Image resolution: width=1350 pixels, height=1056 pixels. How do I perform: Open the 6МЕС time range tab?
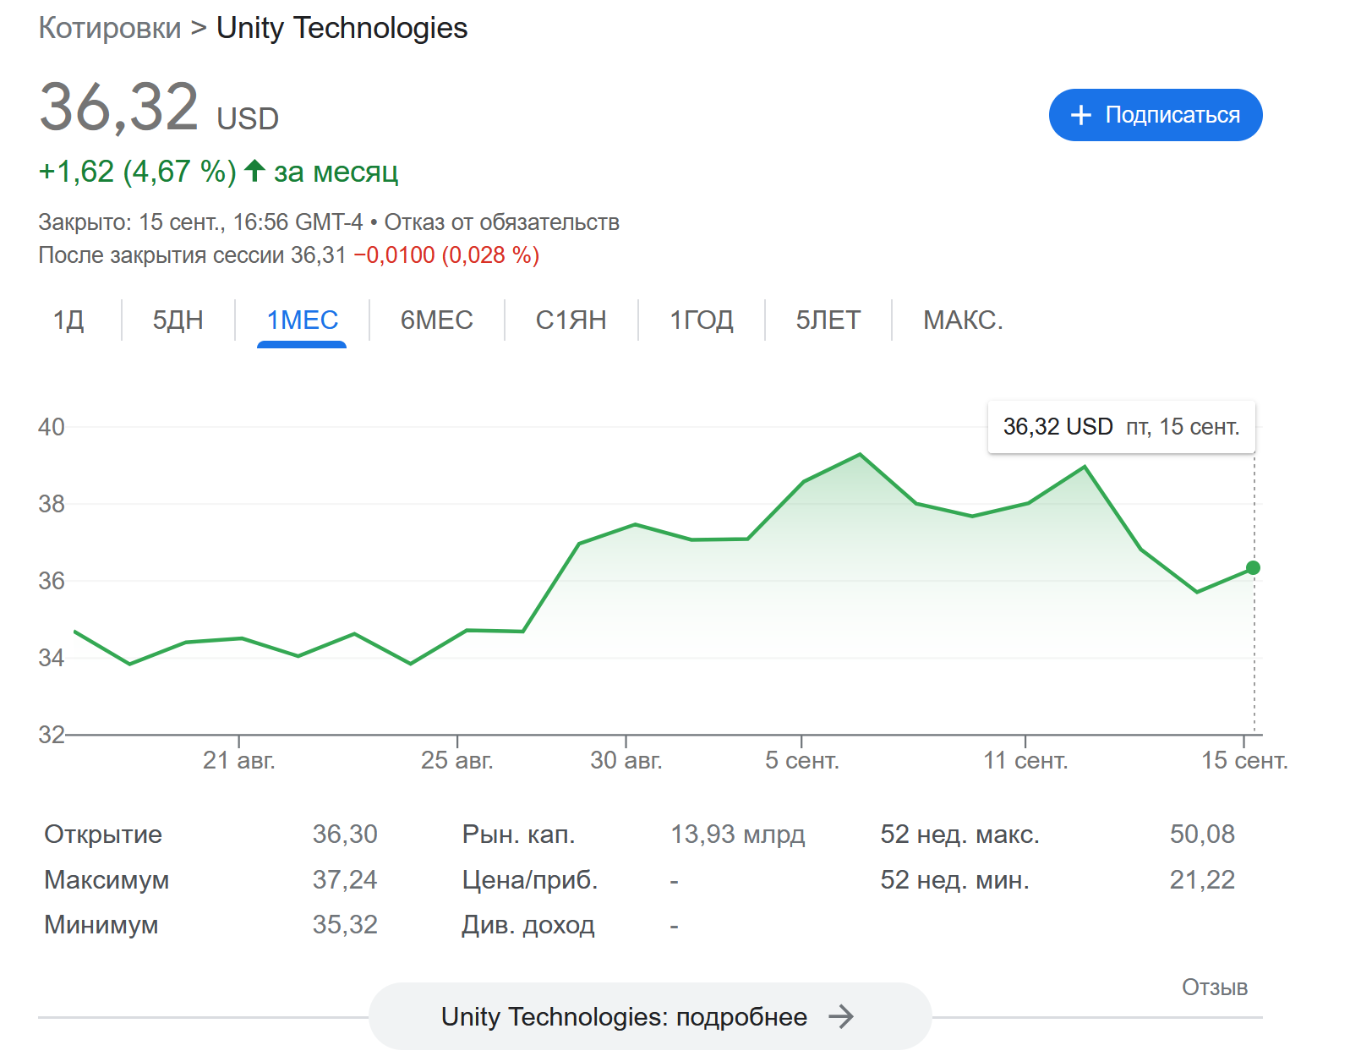point(436,320)
